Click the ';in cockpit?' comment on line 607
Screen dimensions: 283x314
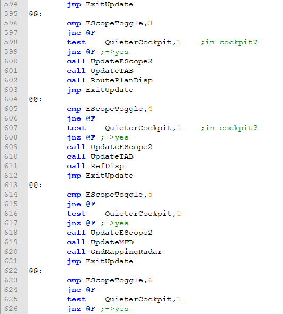[229, 128]
